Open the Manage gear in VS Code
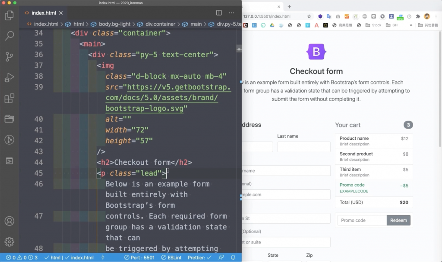This screenshot has width=442, height=262. [9, 241]
